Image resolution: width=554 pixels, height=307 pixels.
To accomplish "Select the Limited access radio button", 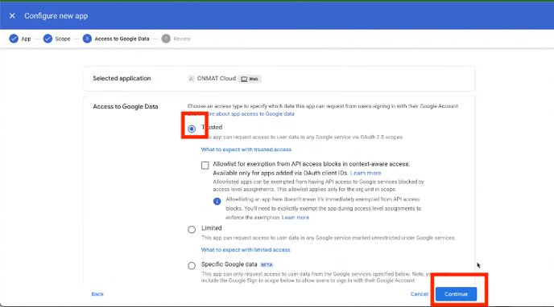I will 192,230.
